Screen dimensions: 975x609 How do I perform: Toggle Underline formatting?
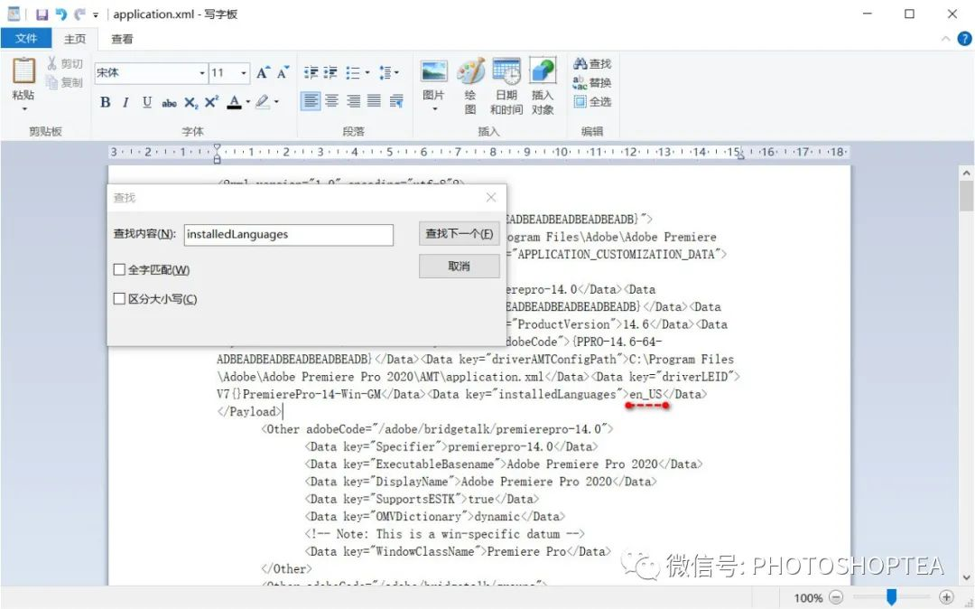click(x=147, y=102)
